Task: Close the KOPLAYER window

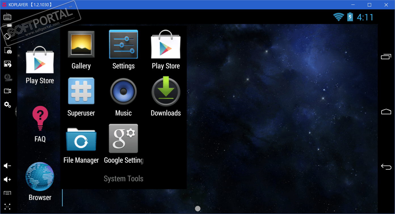Action: click(x=386, y=5)
